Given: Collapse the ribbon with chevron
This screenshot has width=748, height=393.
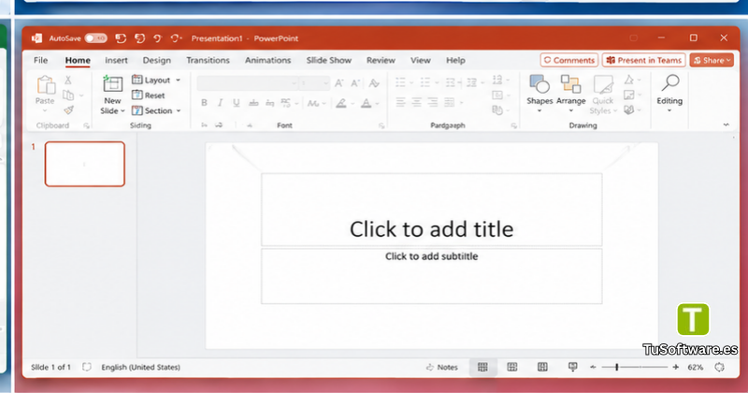Looking at the screenshot, I should tap(726, 124).
